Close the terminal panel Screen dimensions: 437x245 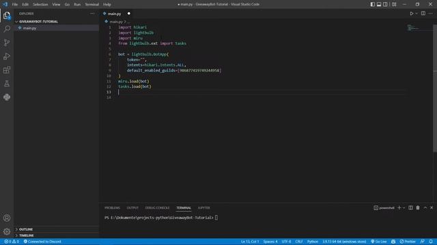click(432, 208)
